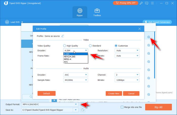
Task: Click the gear icon right of AV1 option
Action: pyautogui.click(x=149, y=62)
